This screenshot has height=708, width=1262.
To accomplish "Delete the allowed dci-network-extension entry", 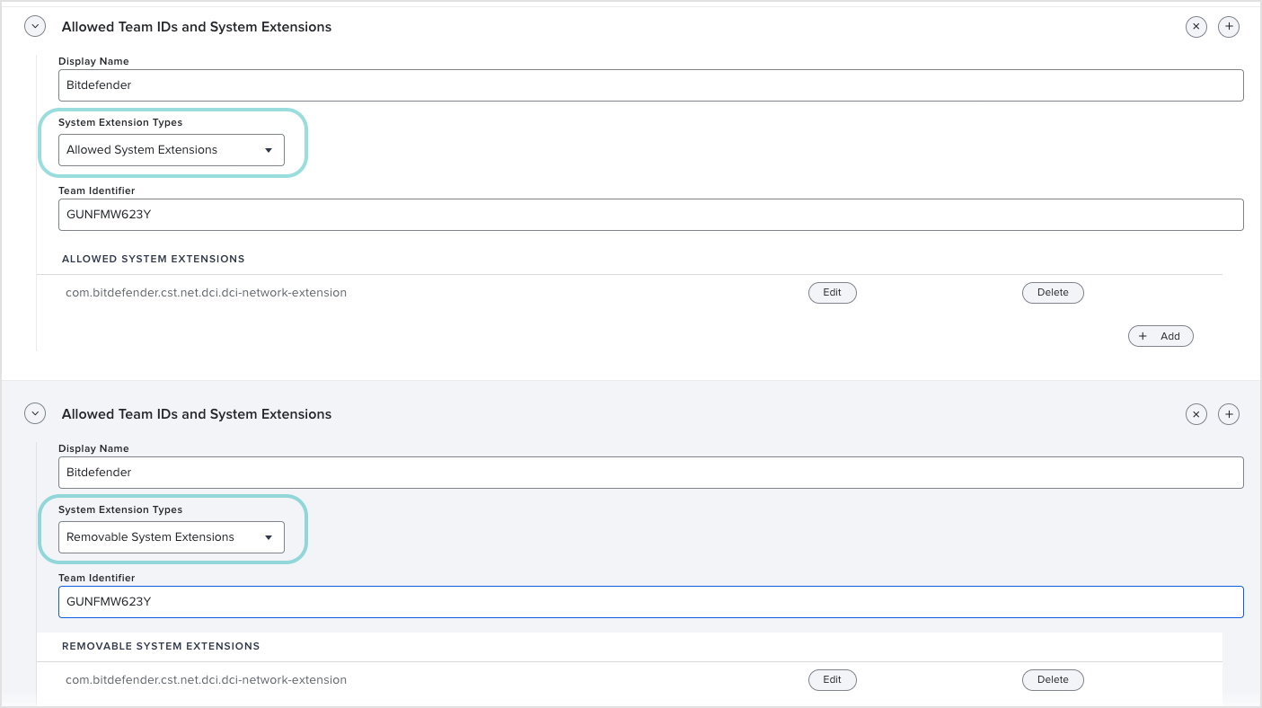I will [1053, 292].
